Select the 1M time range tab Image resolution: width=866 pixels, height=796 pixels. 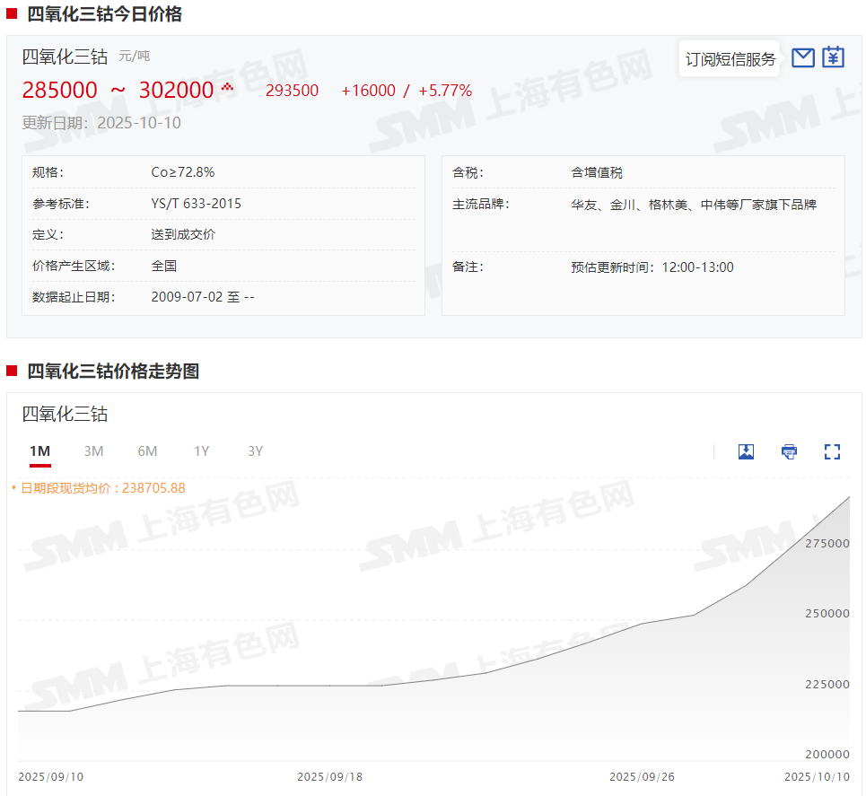39,451
